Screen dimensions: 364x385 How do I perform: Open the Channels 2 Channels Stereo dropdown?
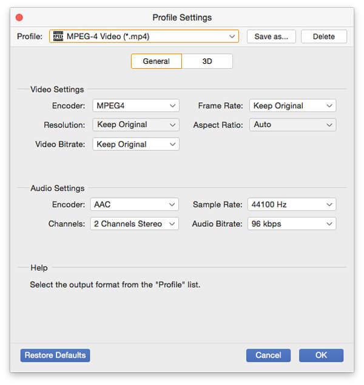pos(135,224)
